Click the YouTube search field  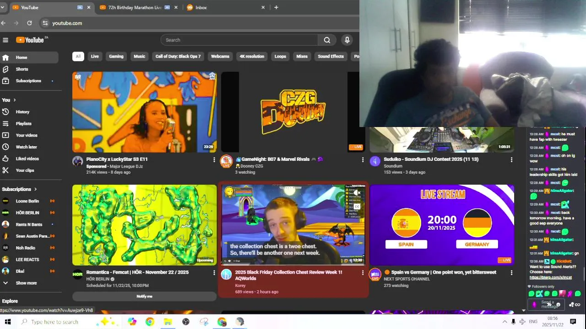pyautogui.click(x=239, y=40)
